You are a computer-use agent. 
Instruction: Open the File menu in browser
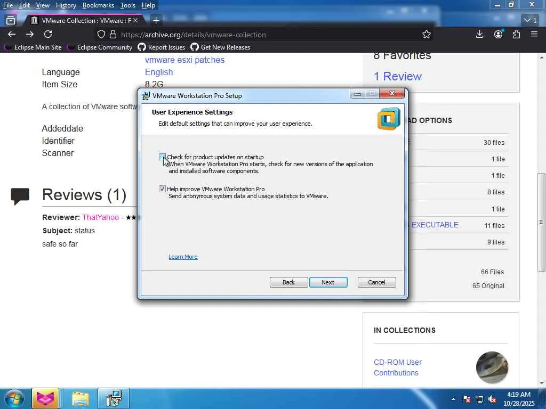click(7, 5)
